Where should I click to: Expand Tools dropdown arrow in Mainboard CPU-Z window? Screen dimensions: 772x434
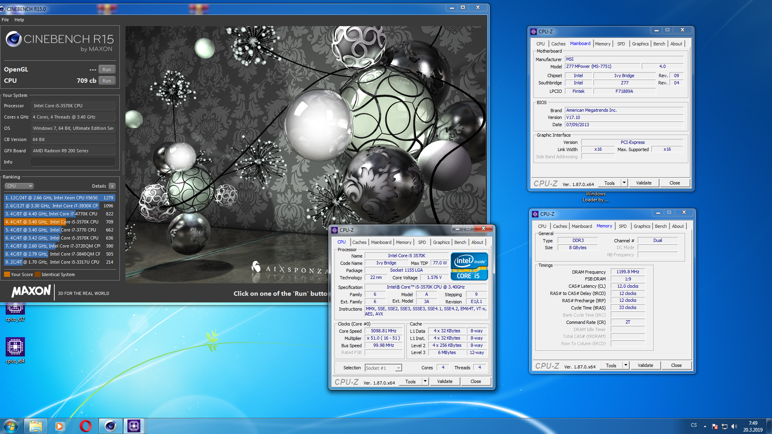point(624,183)
